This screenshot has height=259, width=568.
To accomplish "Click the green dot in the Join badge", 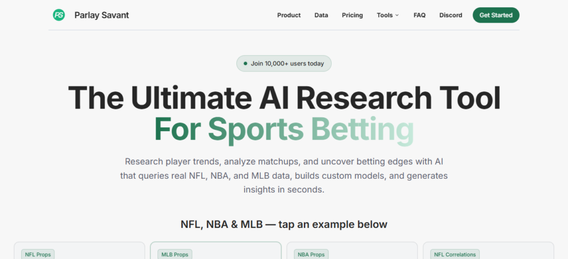I will coord(245,64).
